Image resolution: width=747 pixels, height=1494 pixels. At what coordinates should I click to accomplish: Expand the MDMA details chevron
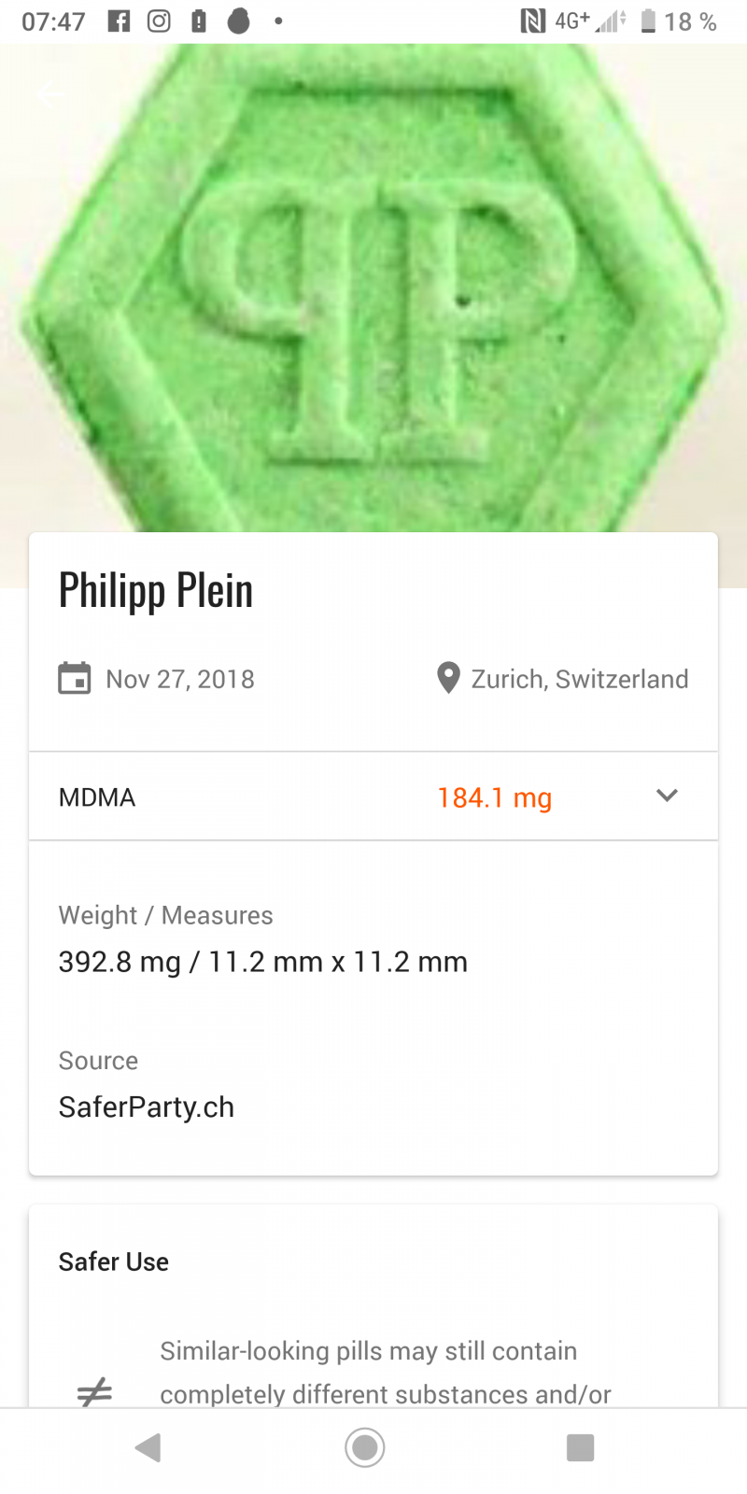click(667, 796)
